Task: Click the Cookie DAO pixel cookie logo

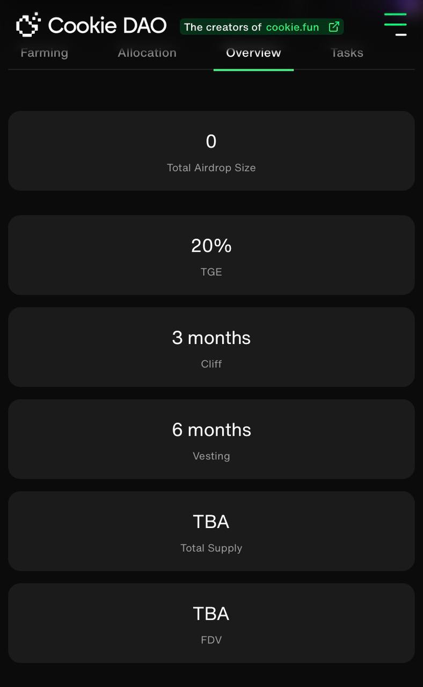Action: pyautogui.click(x=28, y=25)
